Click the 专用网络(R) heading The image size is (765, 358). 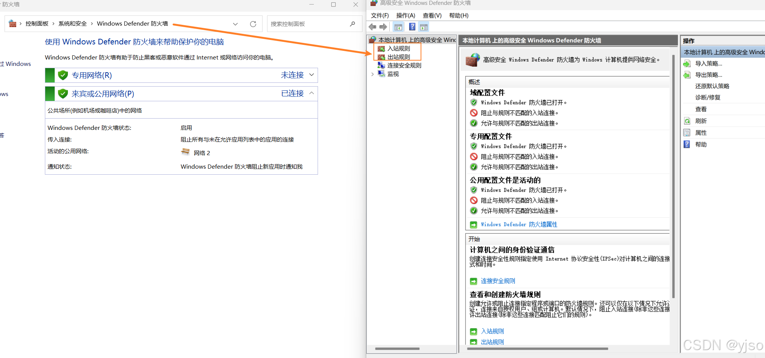[x=92, y=75]
